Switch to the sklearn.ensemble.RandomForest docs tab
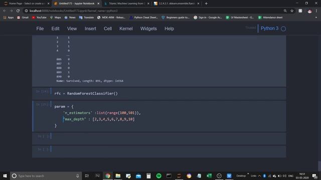This screenshot has width=321, height=180. [177, 3]
